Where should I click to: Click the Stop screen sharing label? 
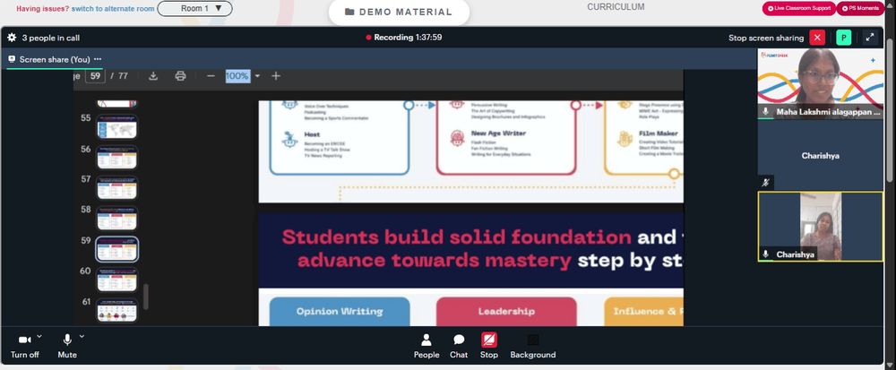click(766, 38)
